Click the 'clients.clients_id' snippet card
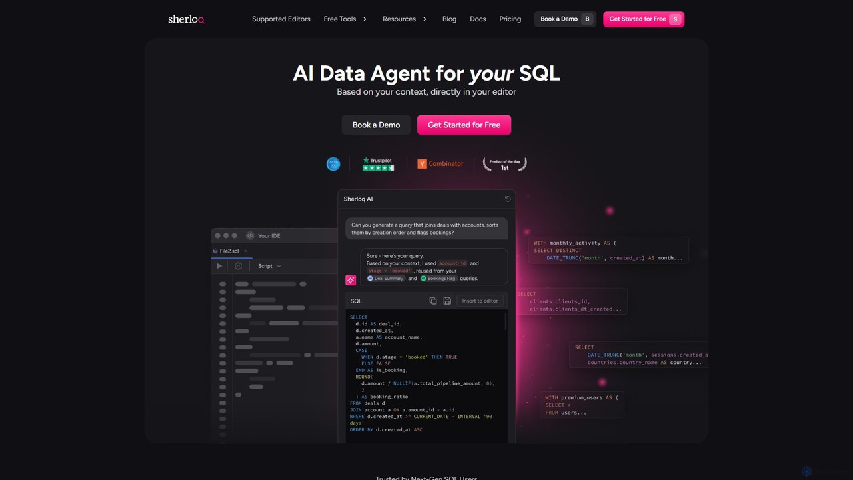853x480 pixels. pyautogui.click(x=572, y=302)
